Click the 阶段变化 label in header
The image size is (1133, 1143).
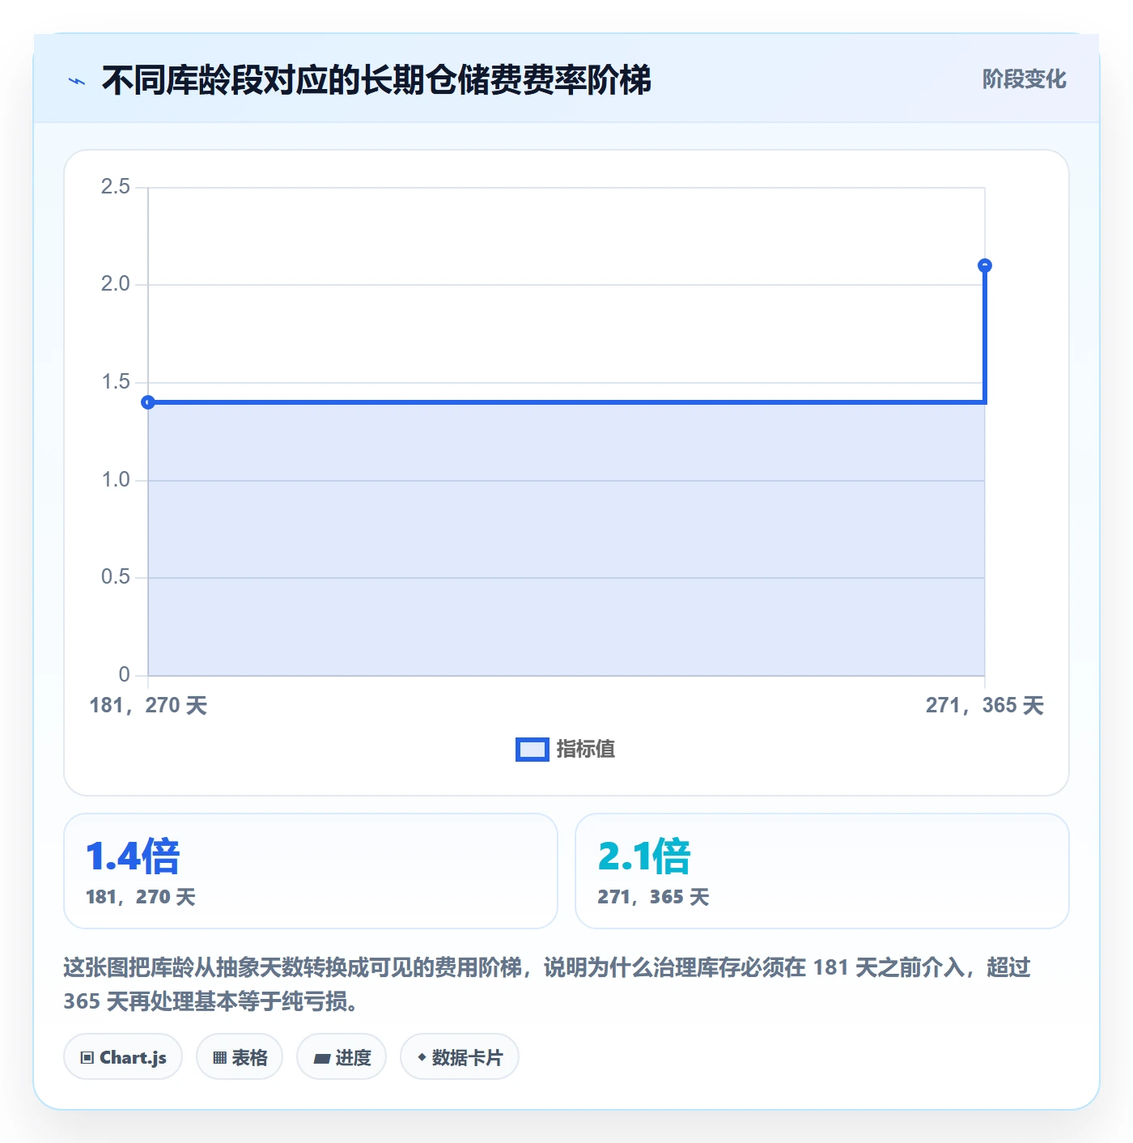tap(1024, 79)
